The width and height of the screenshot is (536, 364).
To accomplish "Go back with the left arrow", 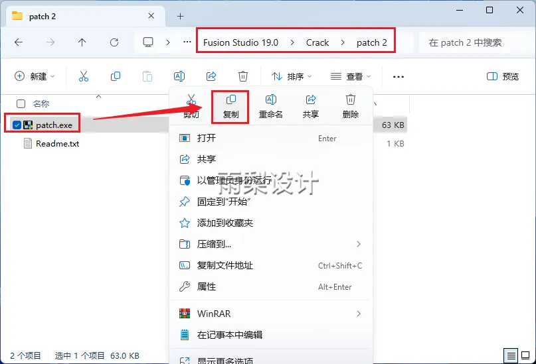I will tap(19, 42).
